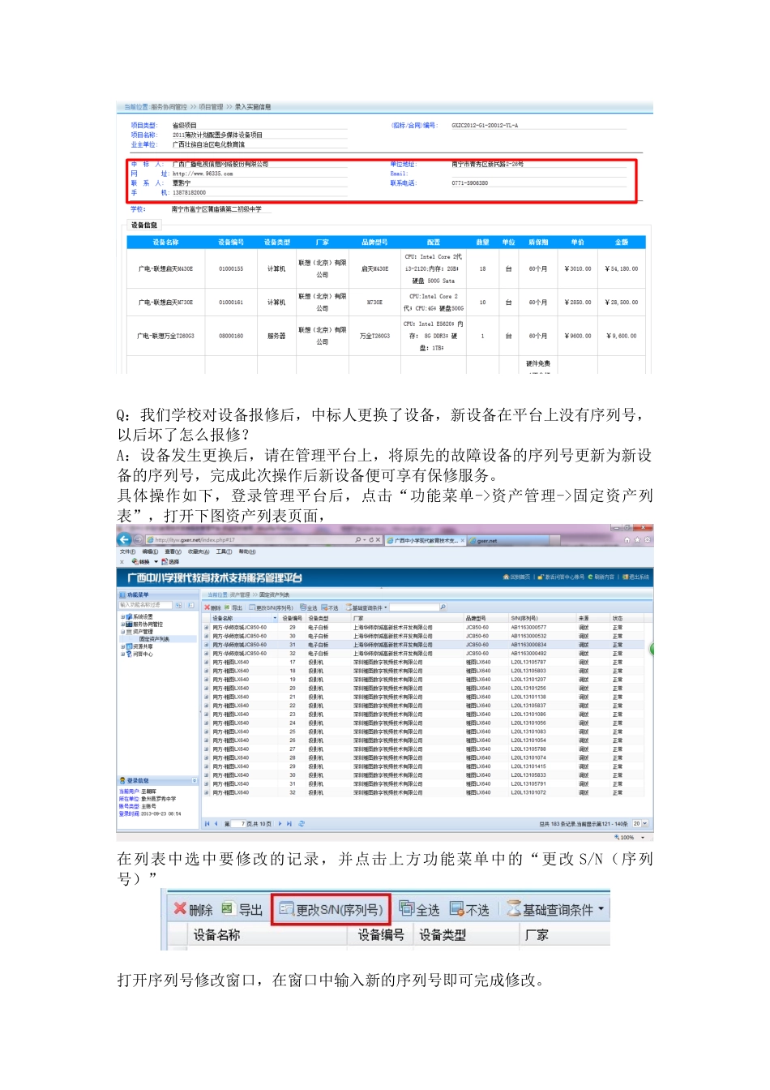The width and height of the screenshot is (770, 1090).
Task: Expand the 服务协同管控 tree node
Action: (x=123, y=624)
